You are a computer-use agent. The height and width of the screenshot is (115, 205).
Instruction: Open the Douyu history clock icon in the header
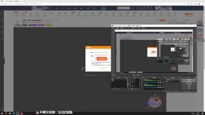[x=133, y=8]
